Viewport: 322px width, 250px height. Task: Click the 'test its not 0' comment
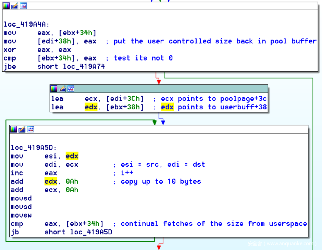coord(143,58)
